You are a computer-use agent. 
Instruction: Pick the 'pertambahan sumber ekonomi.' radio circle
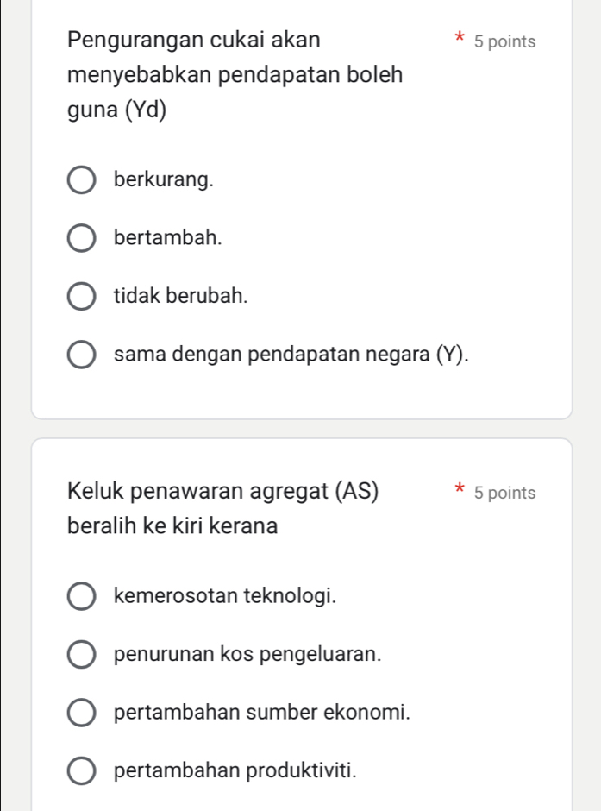[x=82, y=714]
